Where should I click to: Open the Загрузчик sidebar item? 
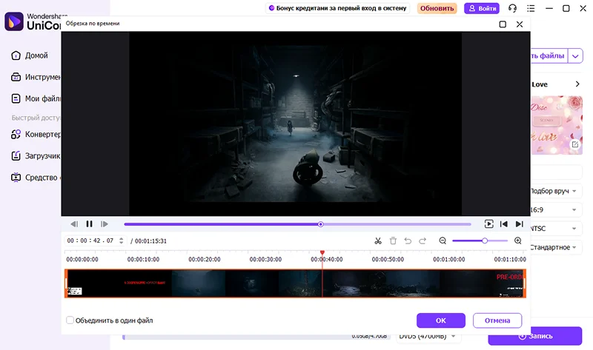[36, 155]
